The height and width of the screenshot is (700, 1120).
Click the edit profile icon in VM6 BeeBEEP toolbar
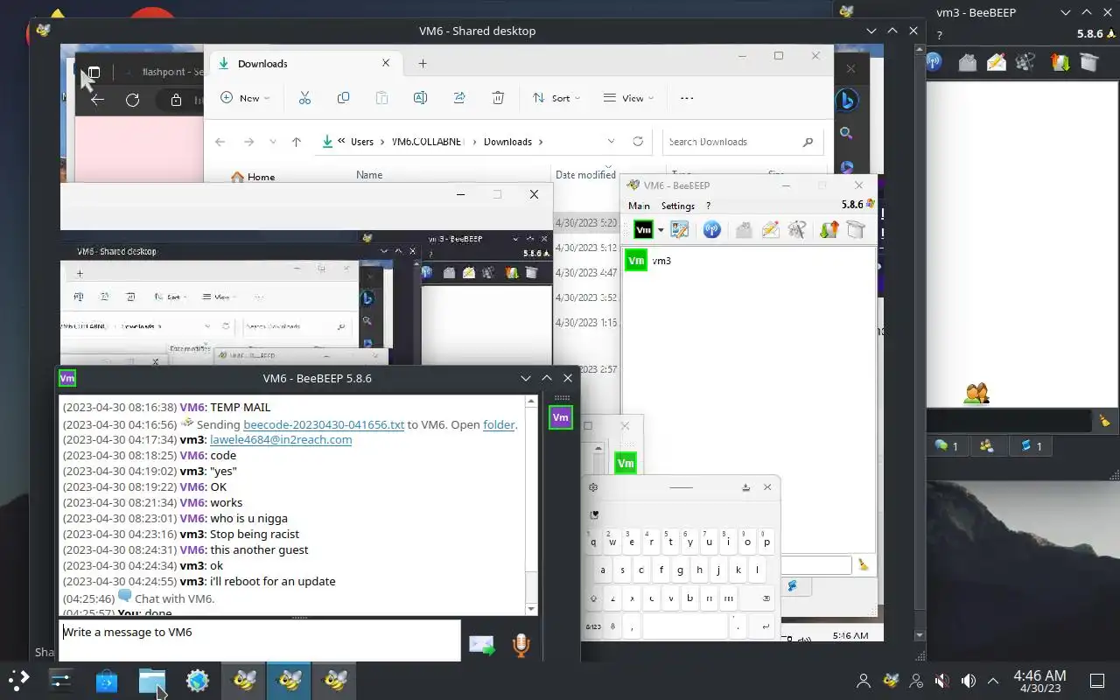pyautogui.click(x=680, y=230)
